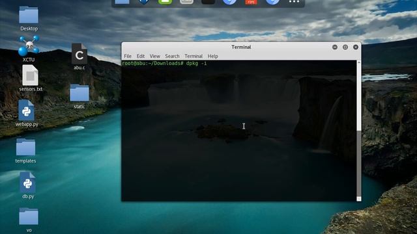Viewport: 417px width, 234px height.
Task: Open the Desktop folder icon
Action: [29, 15]
